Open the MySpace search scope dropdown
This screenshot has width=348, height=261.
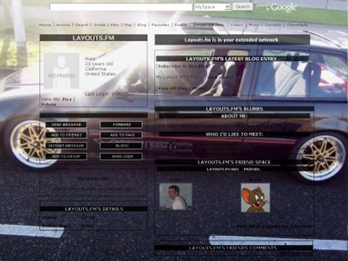[x=212, y=7]
